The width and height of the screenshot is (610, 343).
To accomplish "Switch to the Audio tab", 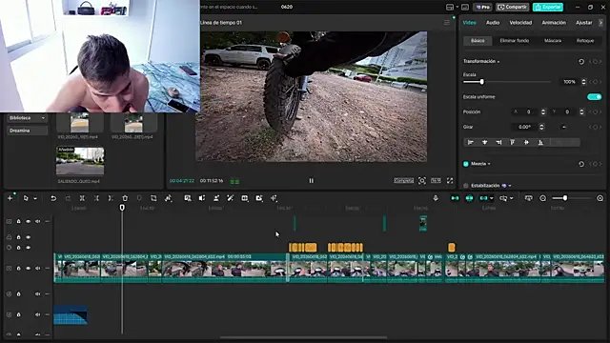I will (x=493, y=23).
